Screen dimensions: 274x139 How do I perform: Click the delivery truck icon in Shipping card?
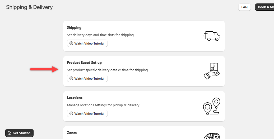tap(211, 36)
